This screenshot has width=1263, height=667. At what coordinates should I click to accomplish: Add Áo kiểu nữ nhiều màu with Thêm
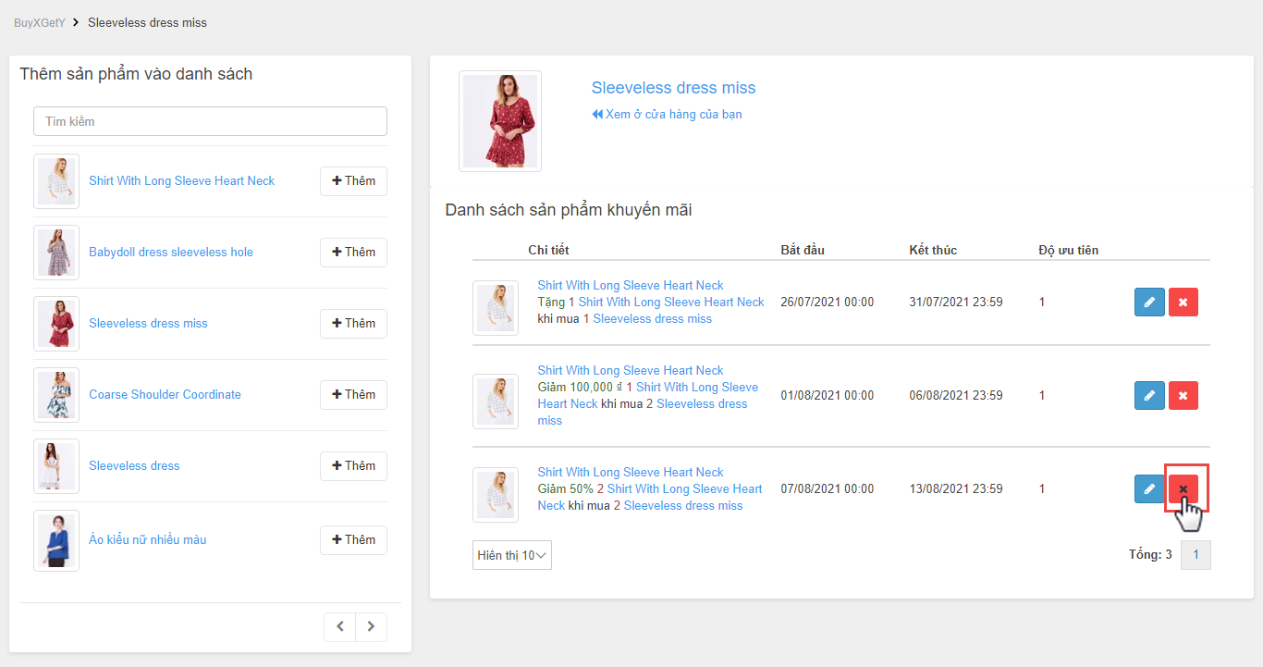(x=353, y=540)
